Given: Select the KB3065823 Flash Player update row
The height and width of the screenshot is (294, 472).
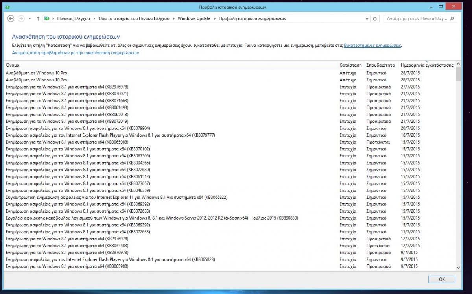Looking at the screenshot, I should pyautogui.click(x=230, y=259).
